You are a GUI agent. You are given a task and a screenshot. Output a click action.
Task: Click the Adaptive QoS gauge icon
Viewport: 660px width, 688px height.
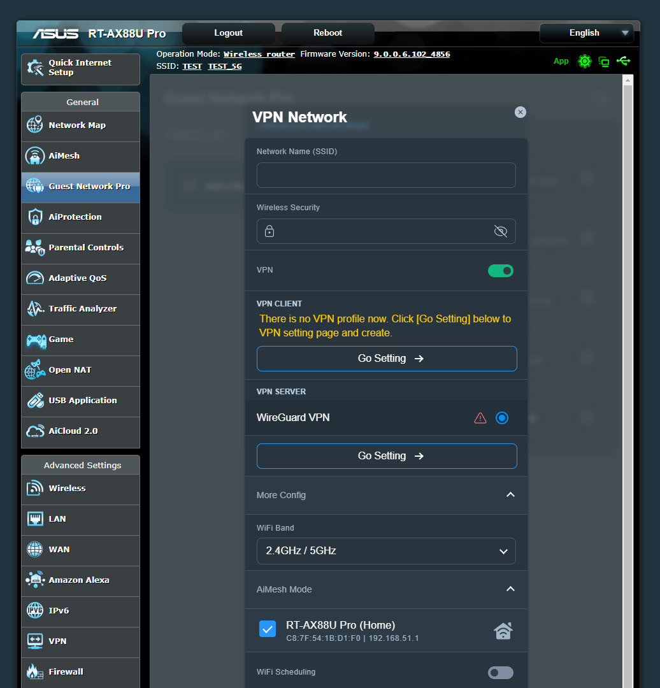34,278
